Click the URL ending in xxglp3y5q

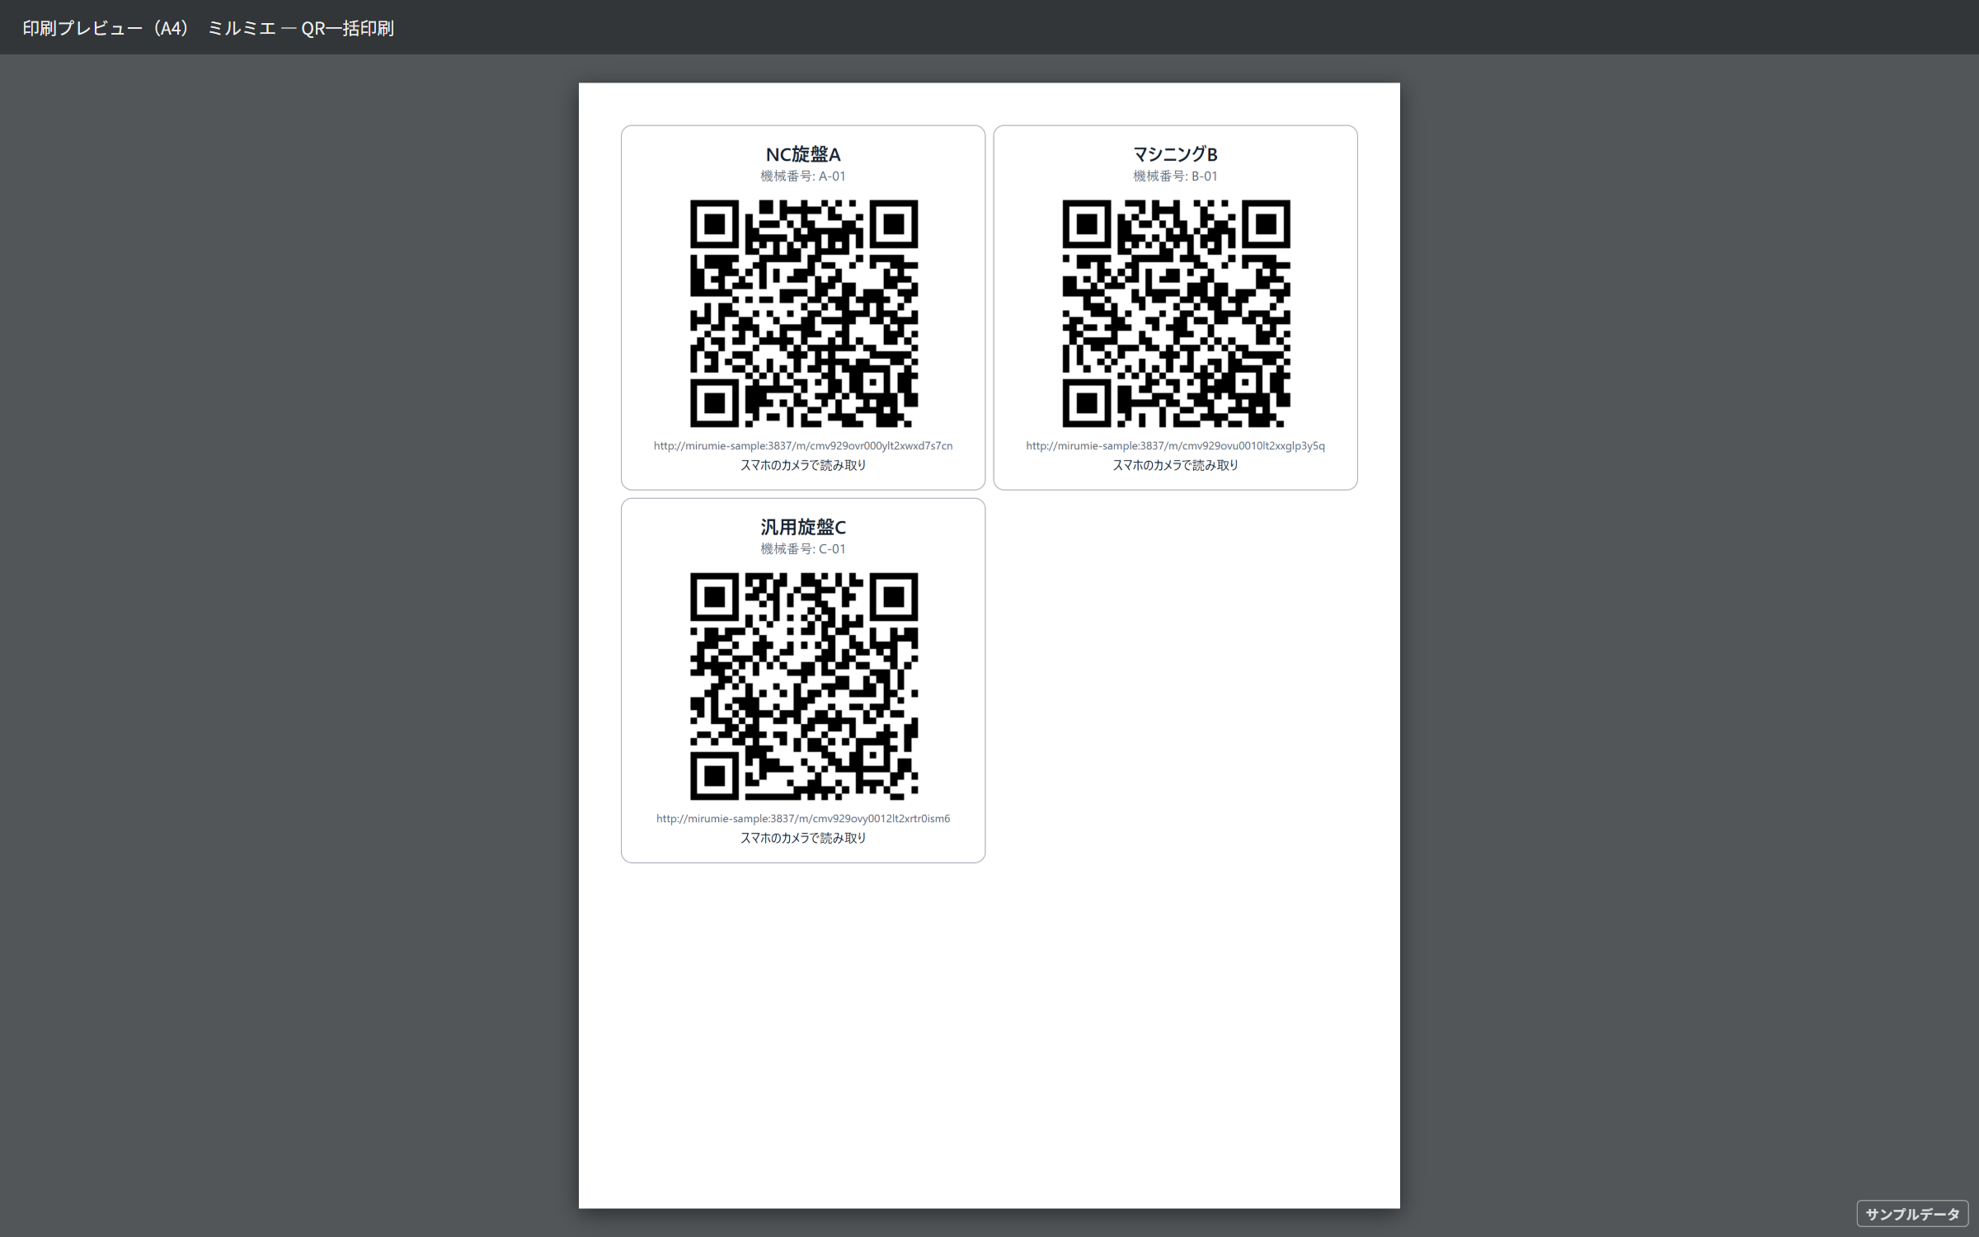[1175, 445]
